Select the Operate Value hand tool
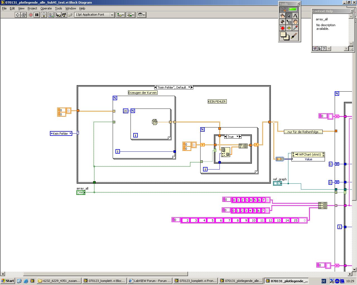Screen dimensions: 357x285 pos(283,16)
